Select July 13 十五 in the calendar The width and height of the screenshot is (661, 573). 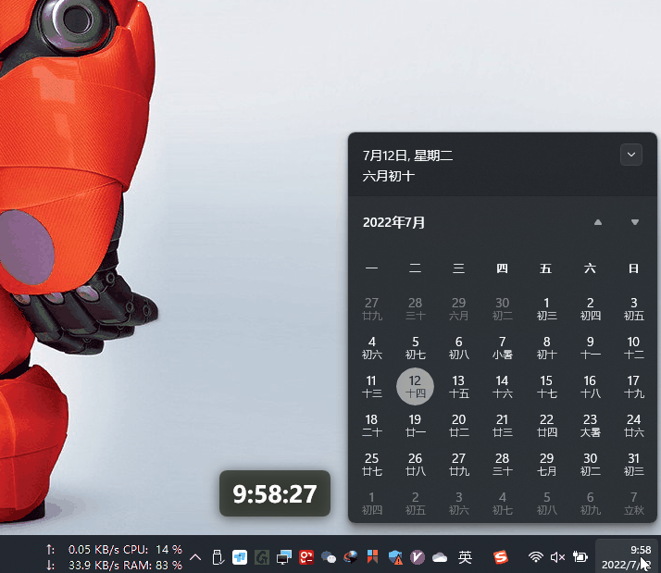click(x=458, y=386)
